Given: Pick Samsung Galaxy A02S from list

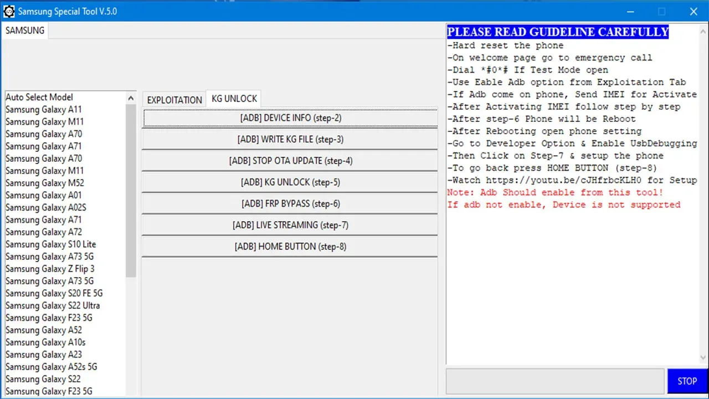Looking at the screenshot, I should tap(46, 207).
